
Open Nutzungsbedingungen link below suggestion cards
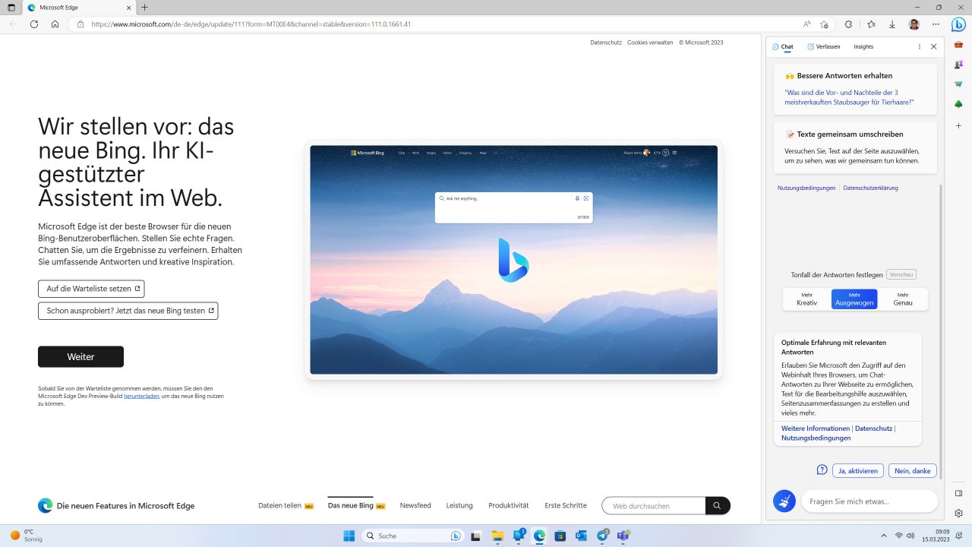pos(806,188)
